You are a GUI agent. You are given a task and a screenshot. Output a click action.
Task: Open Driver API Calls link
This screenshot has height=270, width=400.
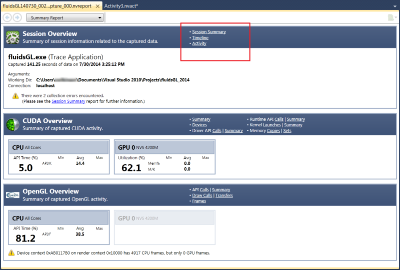coord(217,130)
